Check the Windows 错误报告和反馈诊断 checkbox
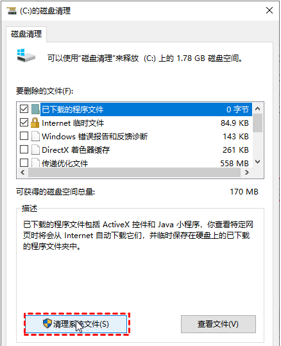 24,136
